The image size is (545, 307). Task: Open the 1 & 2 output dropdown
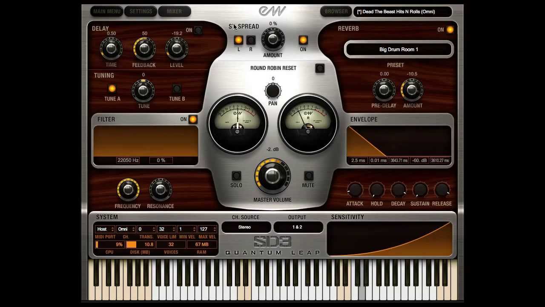[x=298, y=227]
